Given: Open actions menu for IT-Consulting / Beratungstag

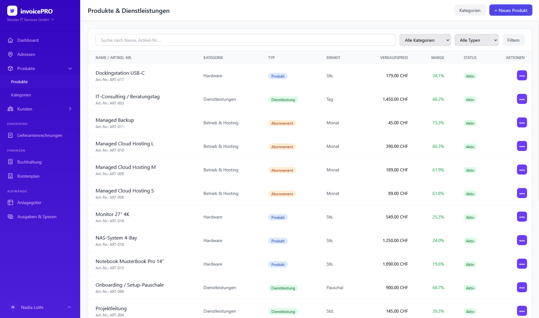Looking at the screenshot, I should coord(522,99).
